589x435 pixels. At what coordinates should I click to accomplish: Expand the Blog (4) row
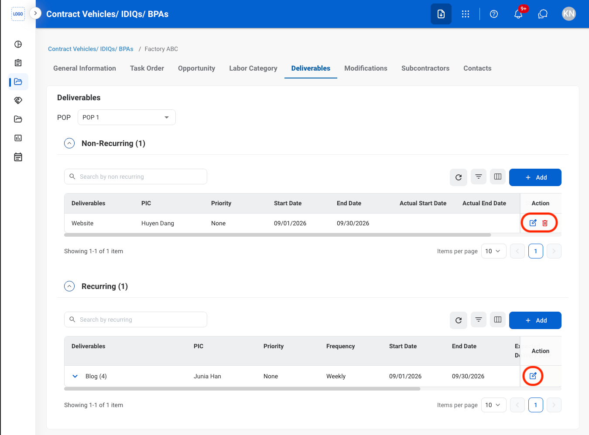tap(75, 376)
